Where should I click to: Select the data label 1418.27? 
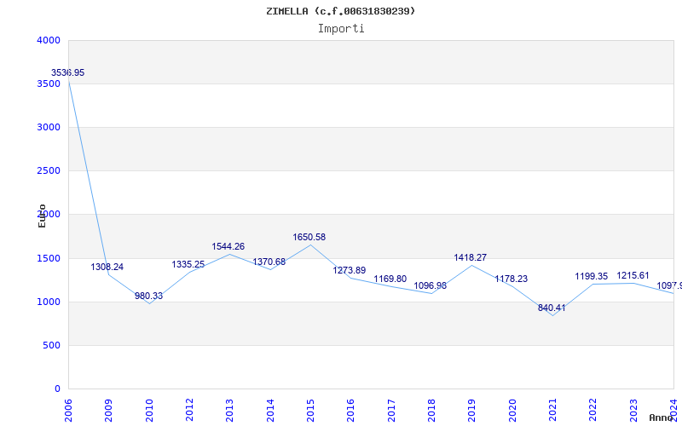point(471,257)
